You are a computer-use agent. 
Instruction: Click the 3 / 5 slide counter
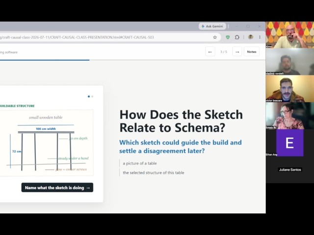click(224, 52)
